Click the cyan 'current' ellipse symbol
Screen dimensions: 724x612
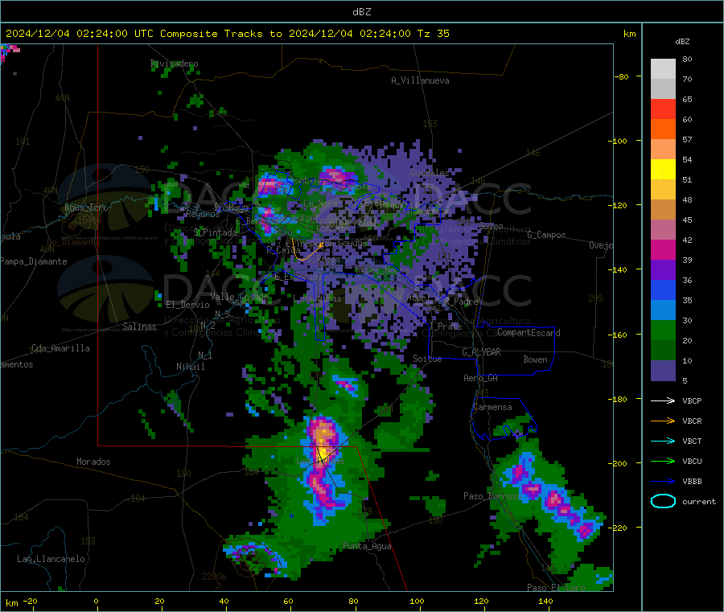(x=663, y=501)
